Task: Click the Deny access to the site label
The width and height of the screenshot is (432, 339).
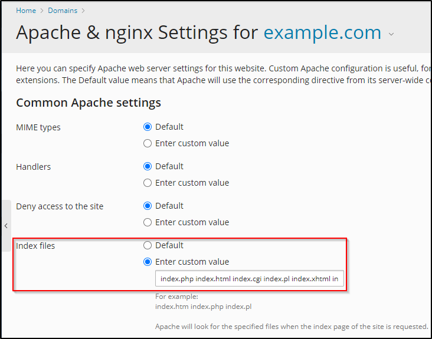Action: coord(60,206)
